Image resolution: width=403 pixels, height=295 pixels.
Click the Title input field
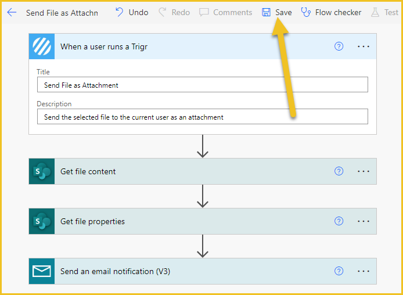tap(203, 85)
